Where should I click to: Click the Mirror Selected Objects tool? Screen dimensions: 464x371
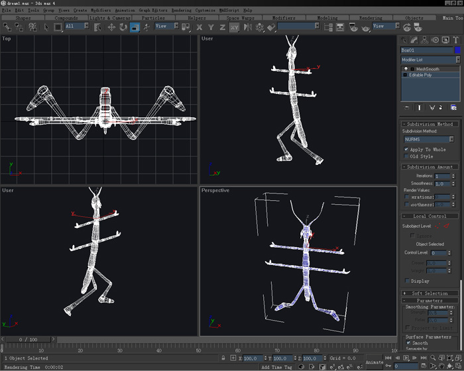[248, 27]
